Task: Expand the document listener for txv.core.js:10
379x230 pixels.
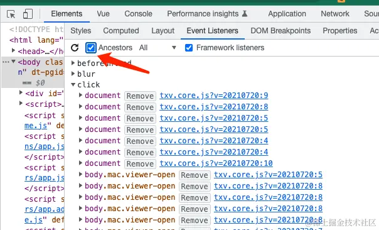Action: click(x=80, y=163)
